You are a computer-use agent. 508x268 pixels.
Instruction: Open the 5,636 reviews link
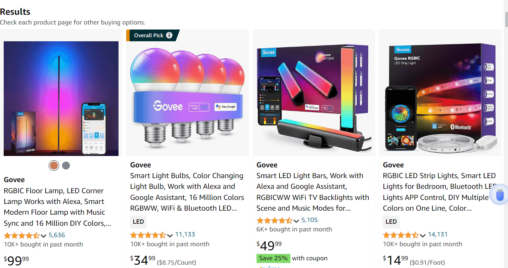(57, 235)
